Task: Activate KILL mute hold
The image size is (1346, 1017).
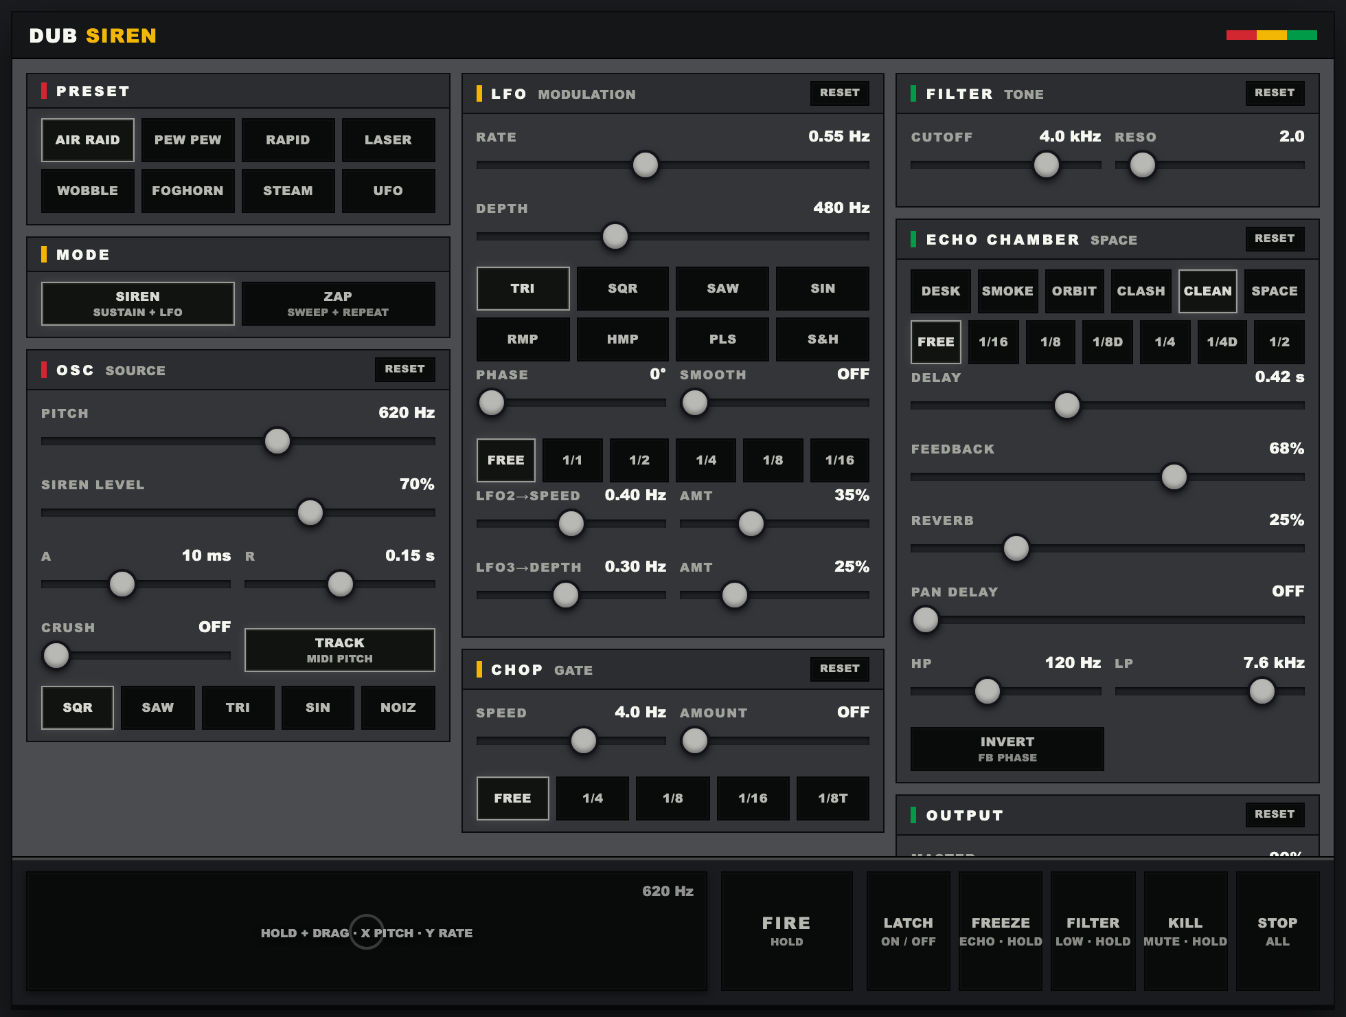Action: [x=1185, y=931]
